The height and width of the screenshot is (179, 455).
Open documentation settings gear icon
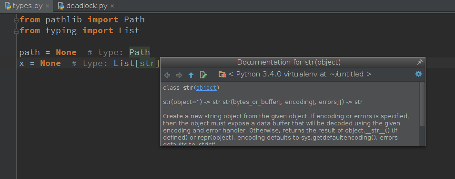[x=418, y=74]
